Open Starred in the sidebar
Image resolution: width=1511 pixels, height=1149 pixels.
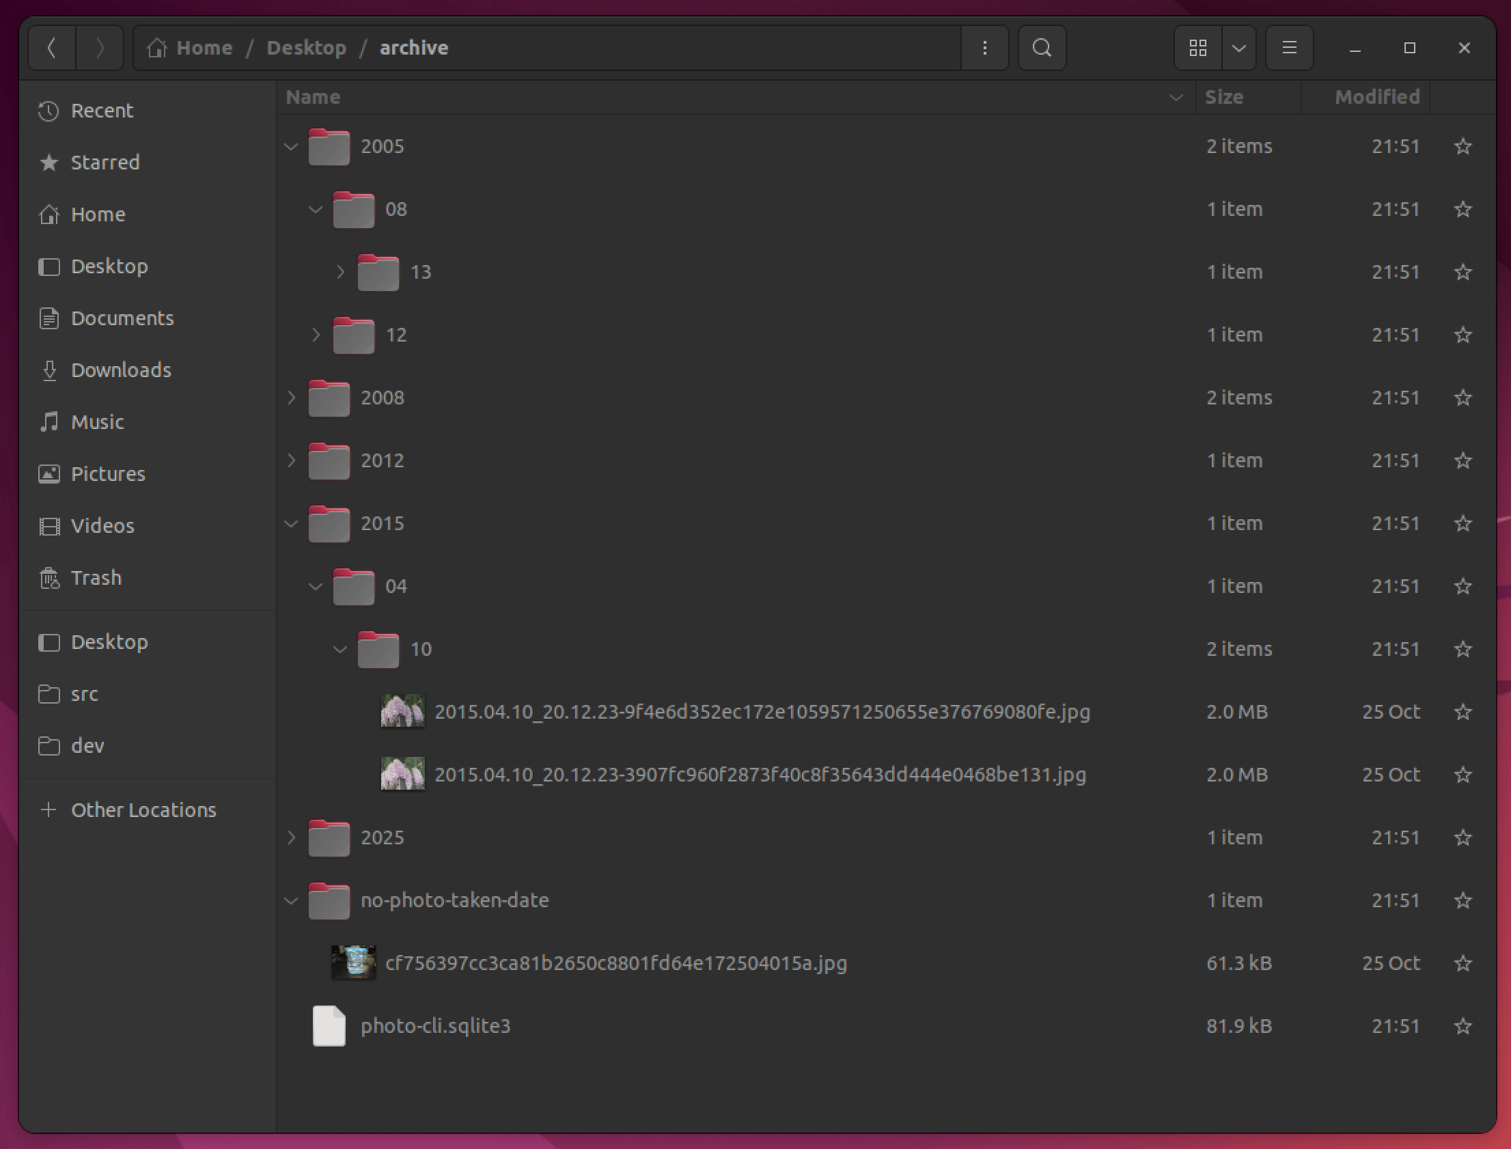pyautogui.click(x=148, y=163)
